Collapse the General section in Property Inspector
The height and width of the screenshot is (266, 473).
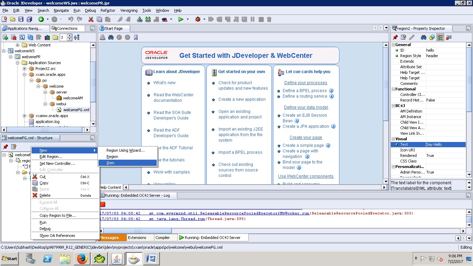pos(393,45)
